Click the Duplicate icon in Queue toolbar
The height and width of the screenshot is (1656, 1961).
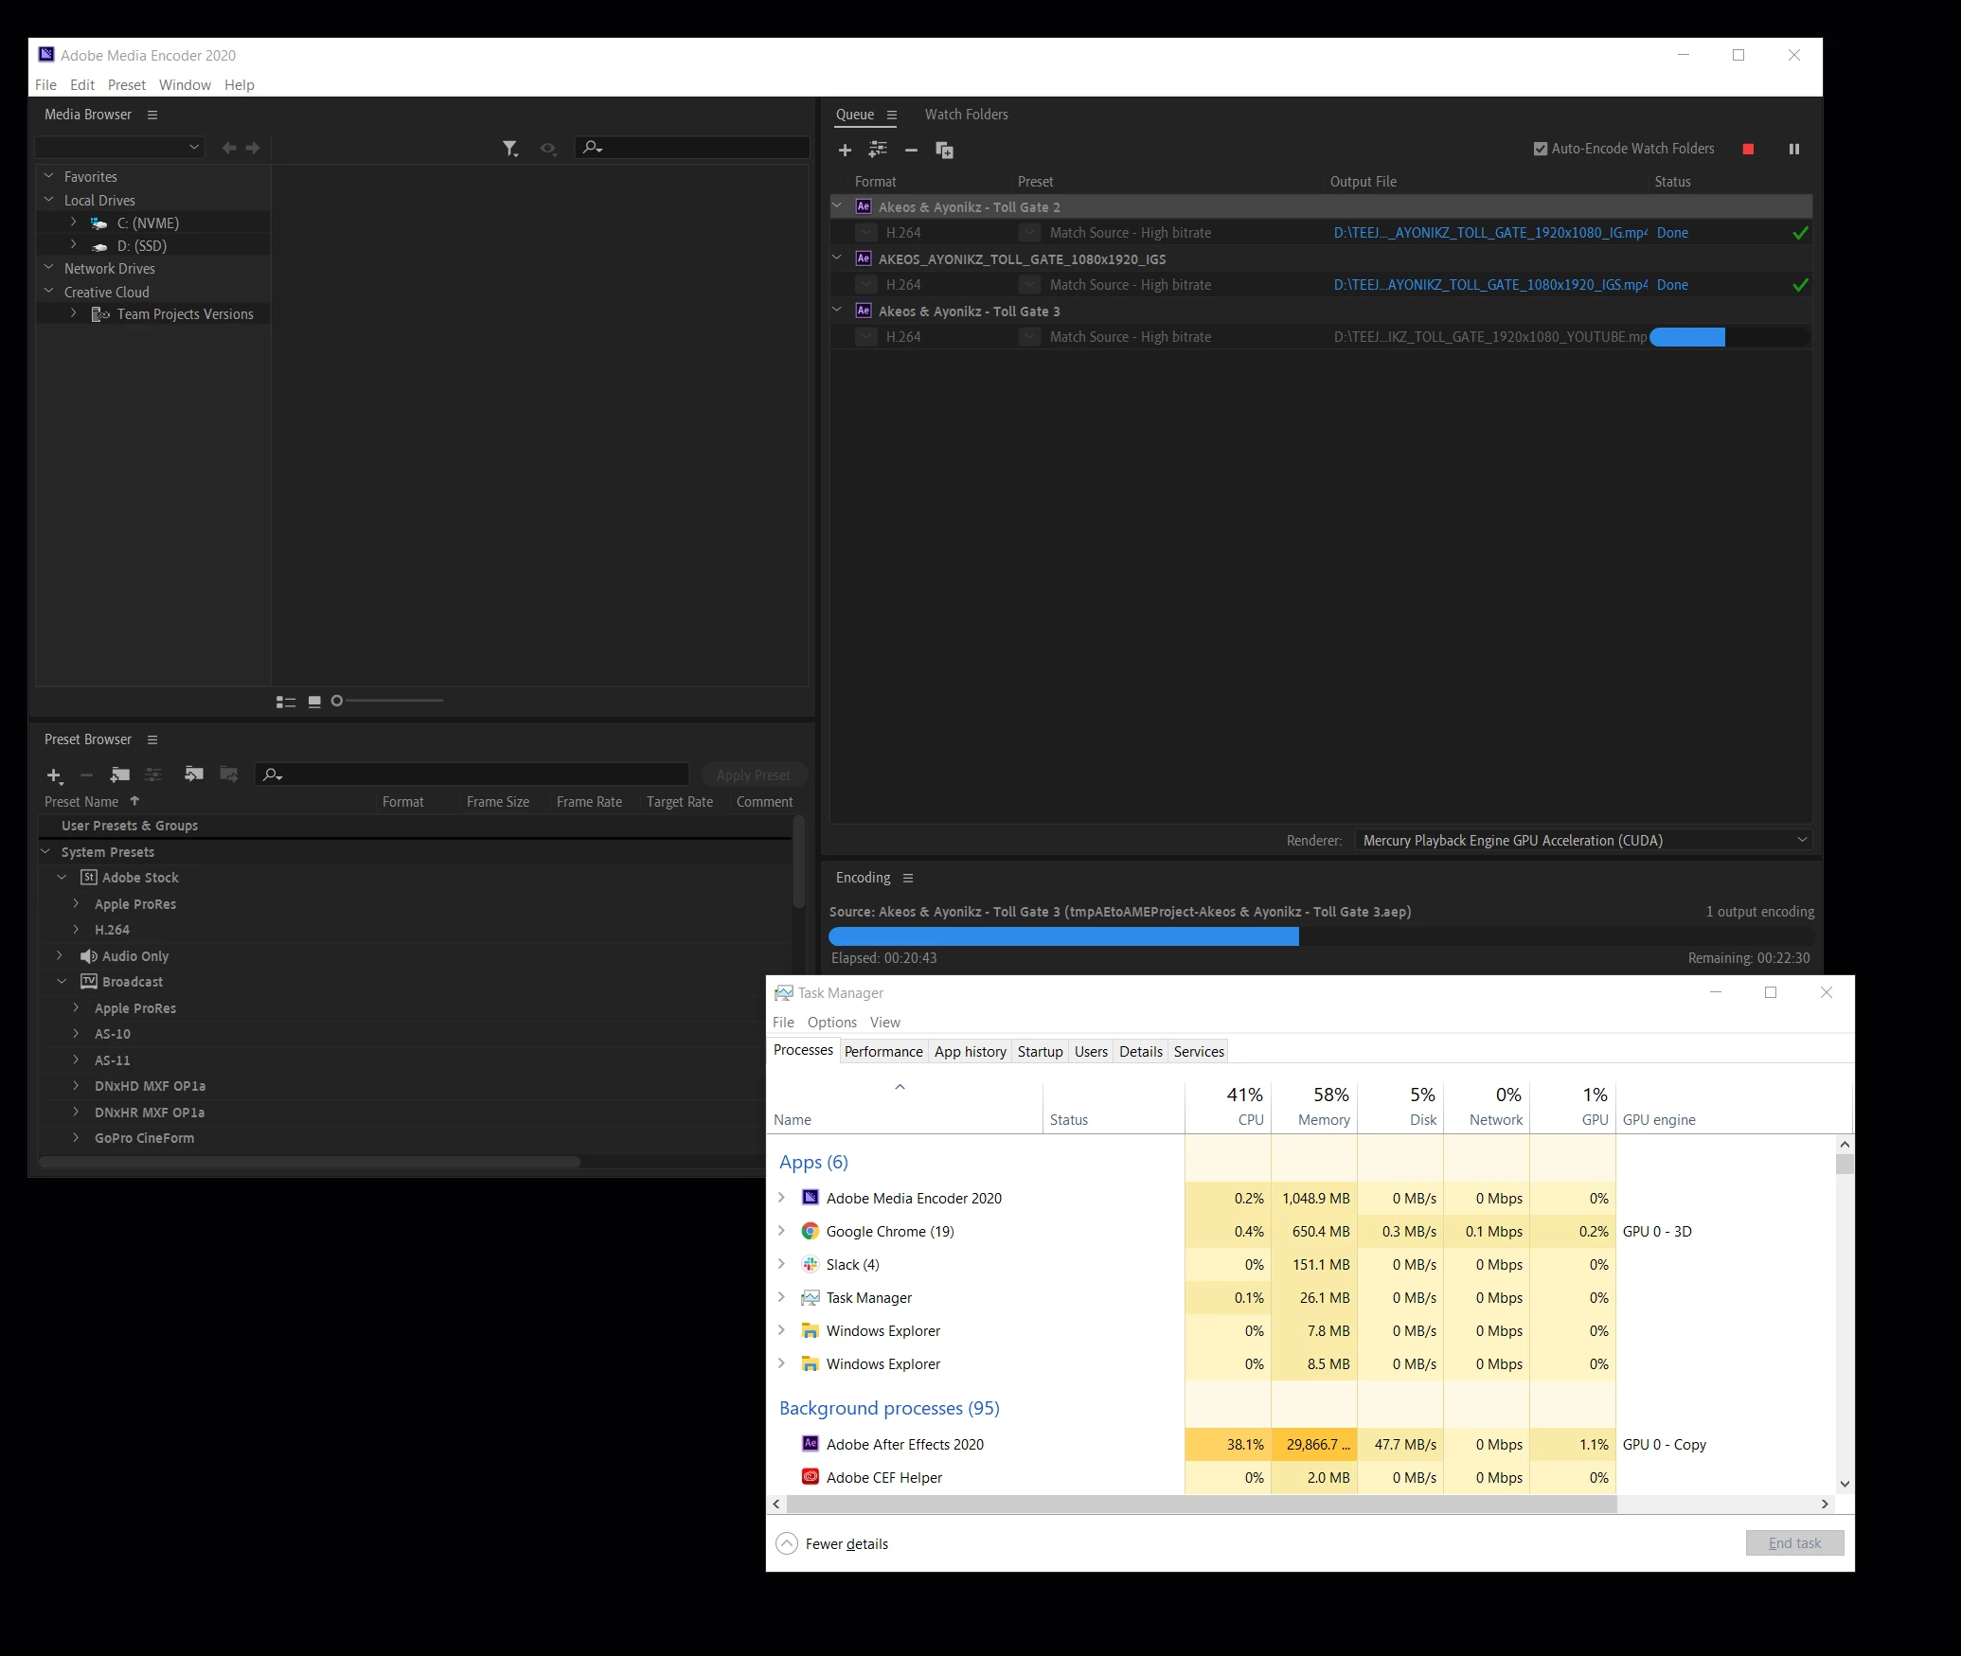[x=944, y=150]
